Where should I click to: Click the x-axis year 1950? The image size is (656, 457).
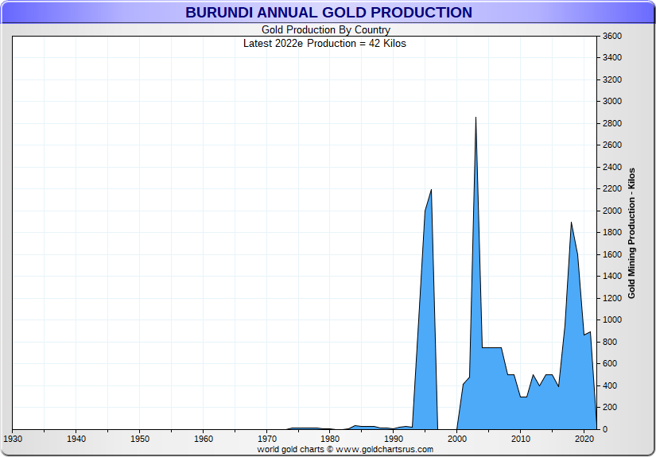tap(140, 439)
